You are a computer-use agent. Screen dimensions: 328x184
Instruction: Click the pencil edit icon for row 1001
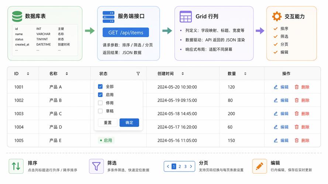click(x=276, y=87)
